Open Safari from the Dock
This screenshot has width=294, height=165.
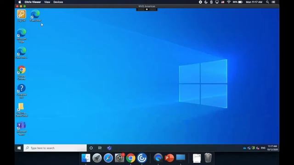(x=108, y=158)
